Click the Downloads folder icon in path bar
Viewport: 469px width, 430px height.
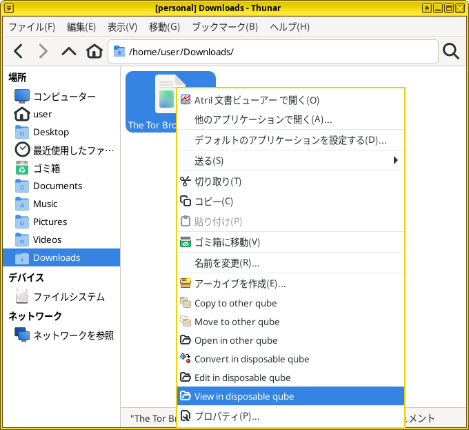pos(119,52)
